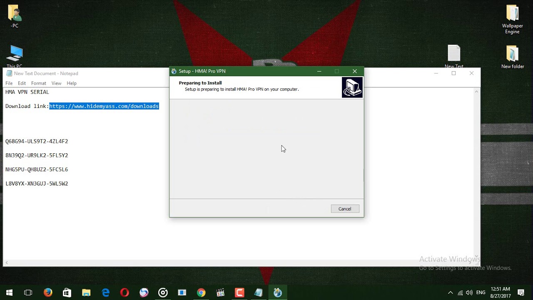Open the taskbar clock showing 12:51 AM

[x=500, y=292]
